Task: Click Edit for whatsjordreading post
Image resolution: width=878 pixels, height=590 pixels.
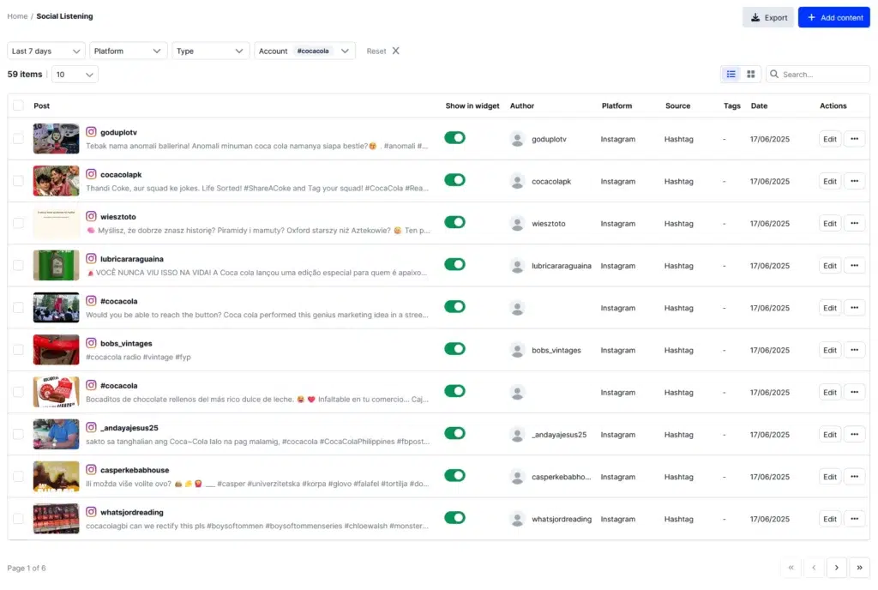Action: tap(829, 519)
